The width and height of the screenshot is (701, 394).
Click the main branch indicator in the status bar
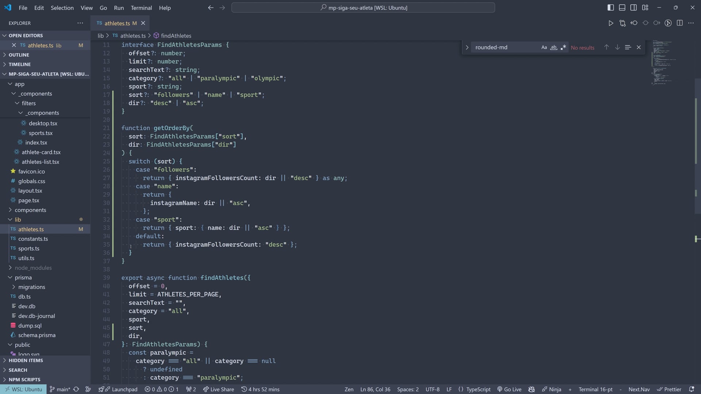tap(60, 389)
